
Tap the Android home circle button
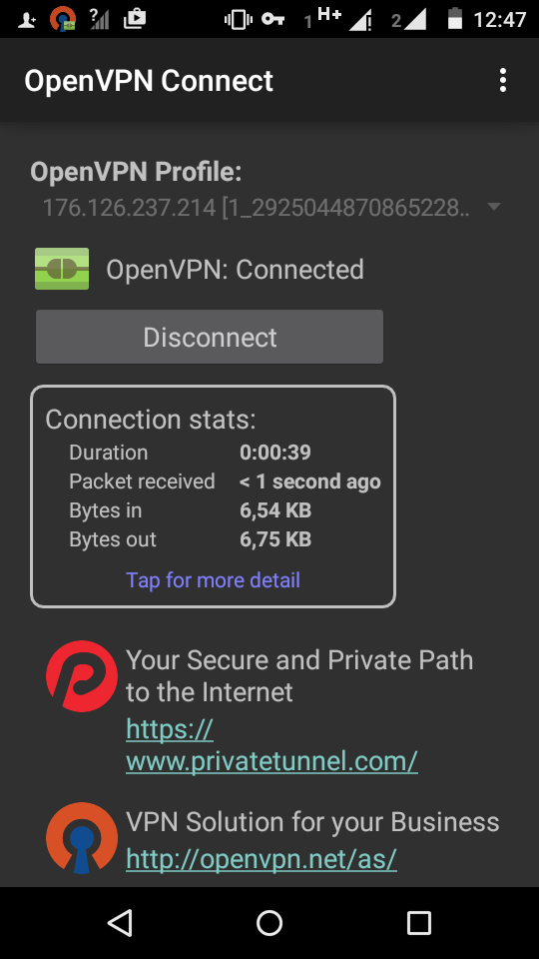(269, 922)
